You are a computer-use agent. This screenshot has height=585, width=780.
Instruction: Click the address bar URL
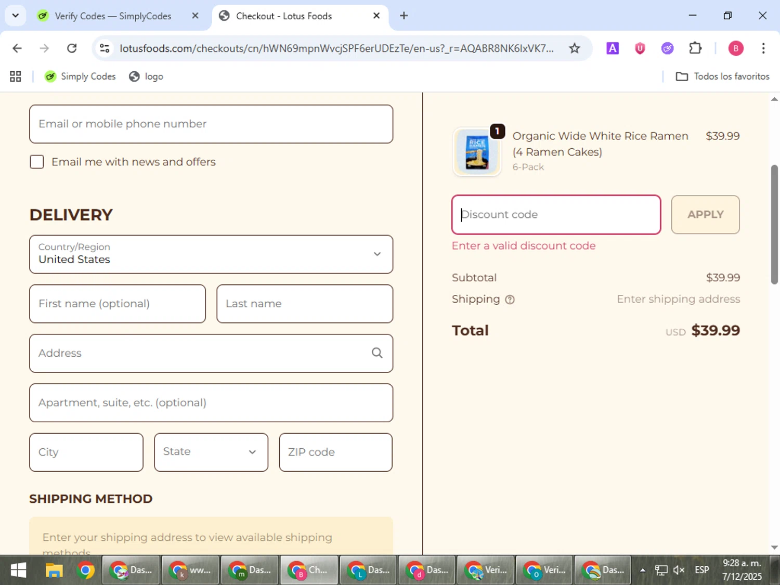tap(336, 48)
